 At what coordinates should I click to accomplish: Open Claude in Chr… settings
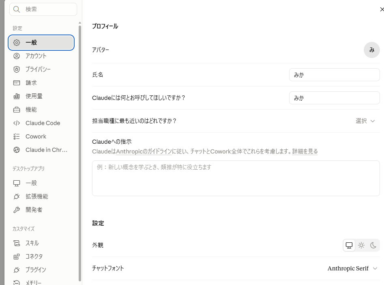tap(41, 150)
